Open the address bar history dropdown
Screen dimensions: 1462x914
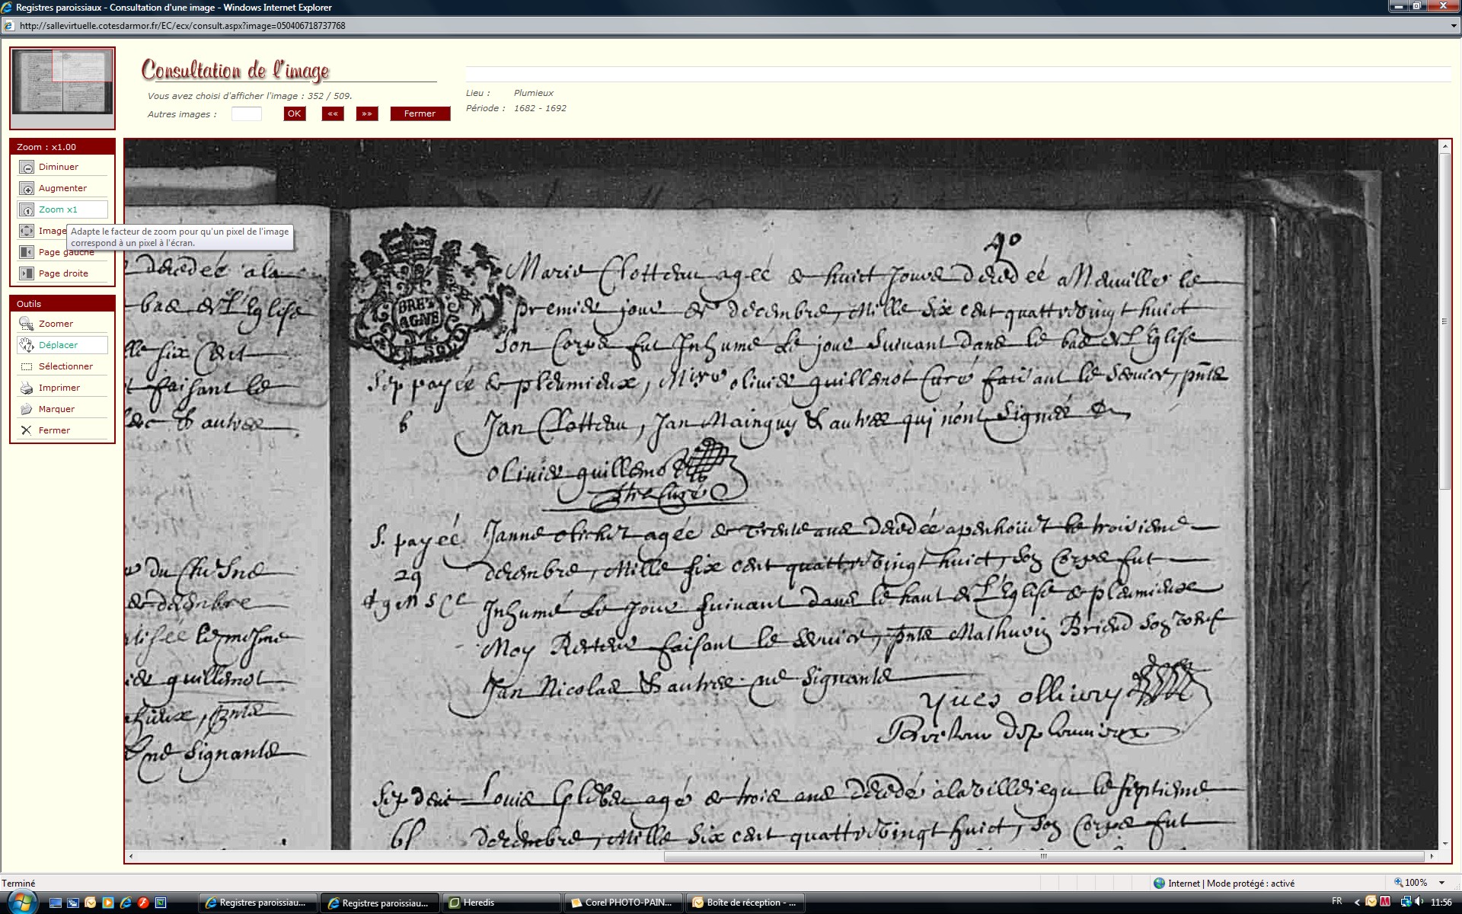pyautogui.click(x=1454, y=26)
